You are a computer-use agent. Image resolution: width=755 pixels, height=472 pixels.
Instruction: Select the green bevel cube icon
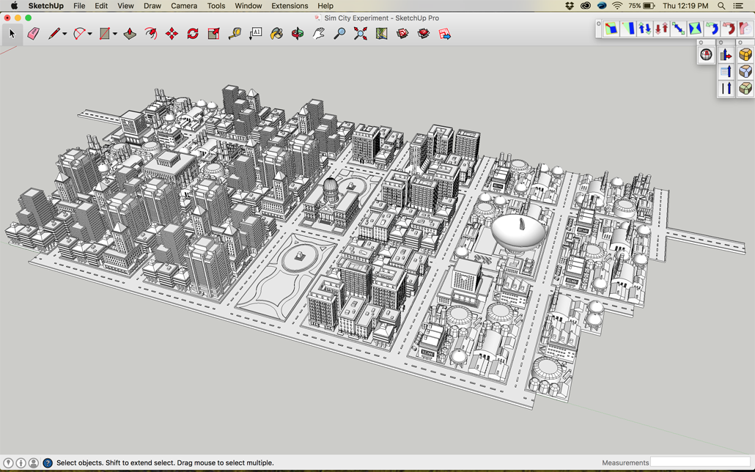pyautogui.click(x=745, y=89)
